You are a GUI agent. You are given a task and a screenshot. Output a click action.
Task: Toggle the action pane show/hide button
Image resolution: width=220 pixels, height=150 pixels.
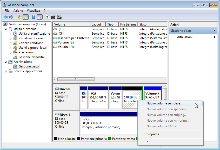39,17
